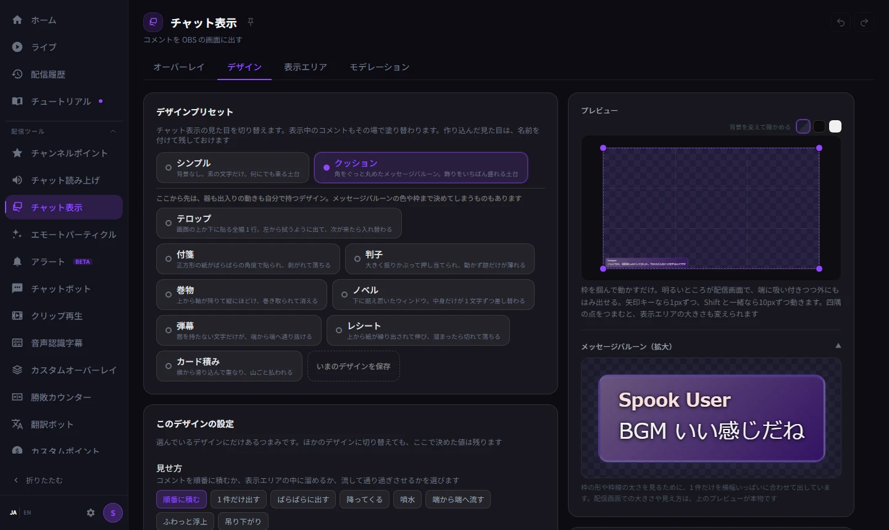889x530 pixels.
Task: Click the アラート bell icon
Action: point(17,261)
